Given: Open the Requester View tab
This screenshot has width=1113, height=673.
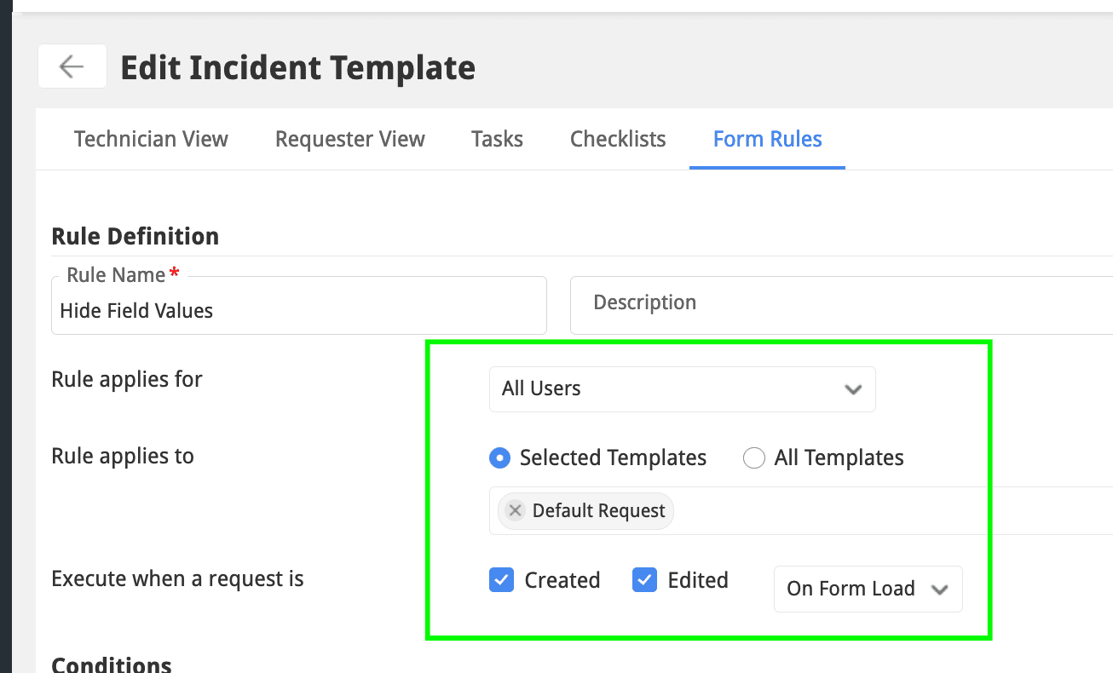Looking at the screenshot, I should tap(349, 139).
